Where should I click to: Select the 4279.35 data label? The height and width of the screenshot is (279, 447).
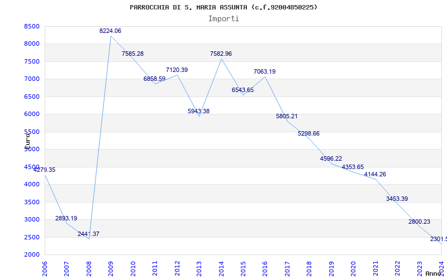coord(45,170)
